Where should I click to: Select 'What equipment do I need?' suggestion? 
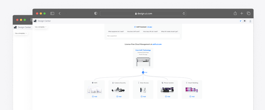coord(116,32)
